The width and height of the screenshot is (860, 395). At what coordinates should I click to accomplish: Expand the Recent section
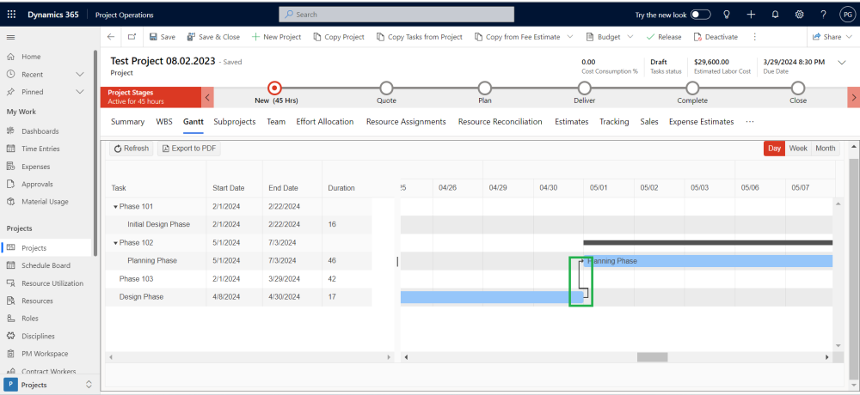[79, 74]
